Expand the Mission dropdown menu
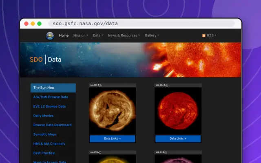This screenshot has width=261, height=163. click(81, 35)
